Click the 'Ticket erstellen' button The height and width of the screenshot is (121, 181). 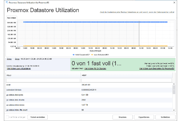[37, 117]
